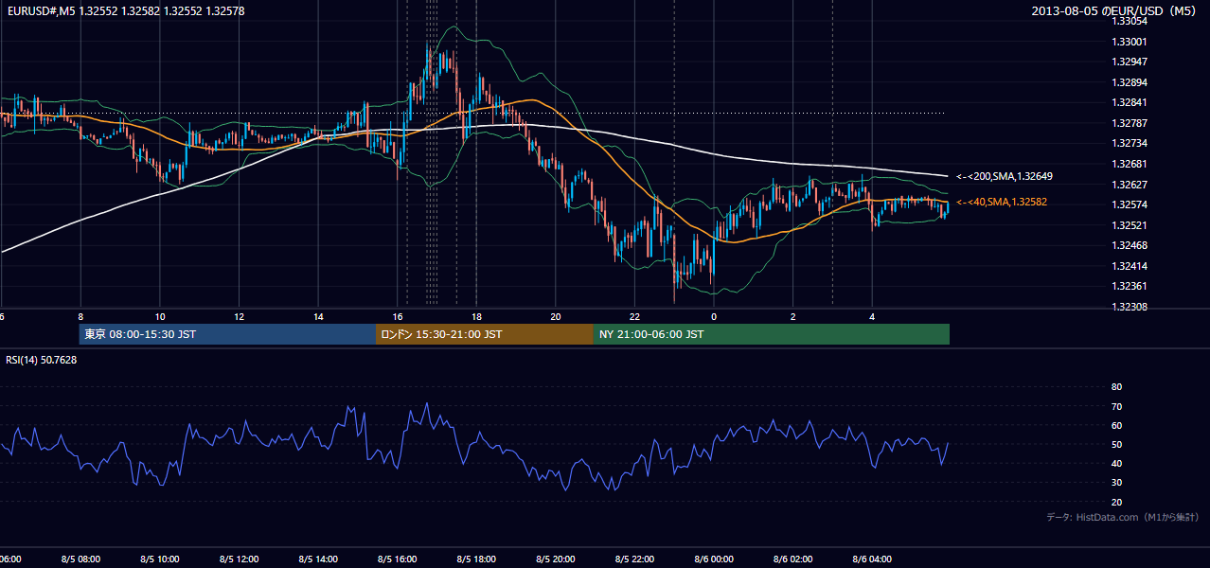This screenshot has height=568, width=1210.
Task: Click price axis value 1.33001
Action: pyautogui.click(x=1129, y=42)
